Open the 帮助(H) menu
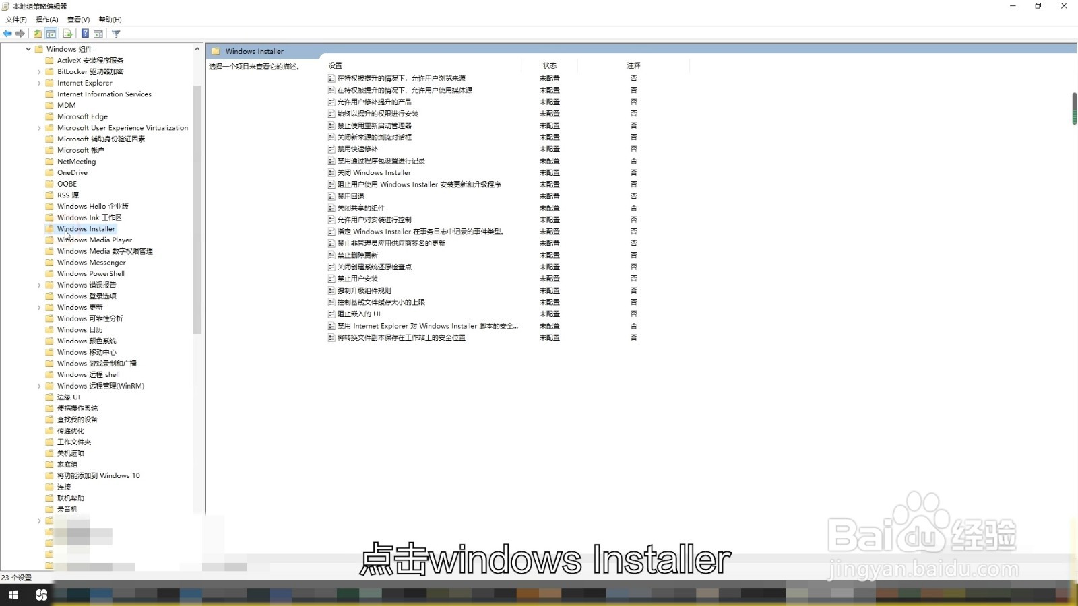This screenshot has height=606, width=1078. click(110, 20)
